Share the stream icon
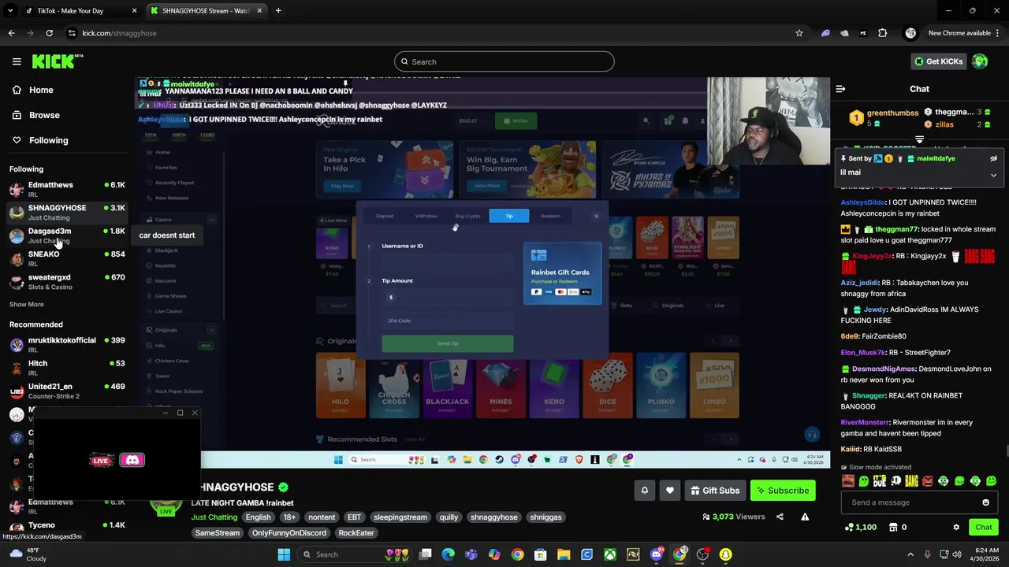 pyautogui.click(x=780, y=517)
